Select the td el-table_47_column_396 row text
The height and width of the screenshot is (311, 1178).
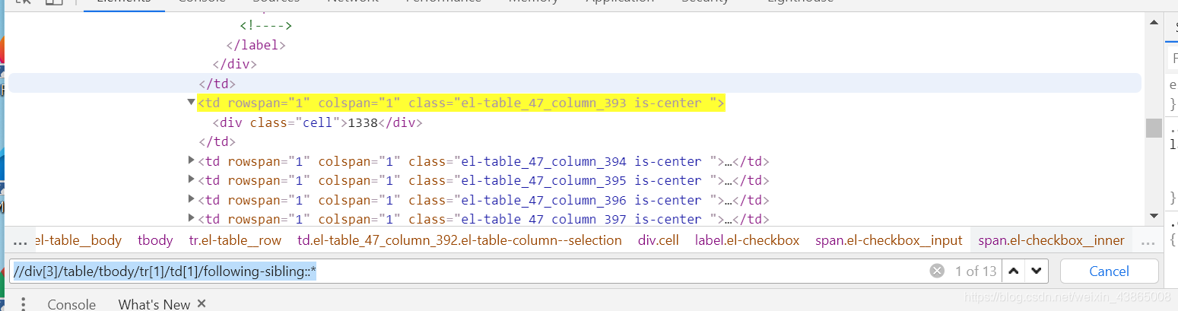(484, 200)
